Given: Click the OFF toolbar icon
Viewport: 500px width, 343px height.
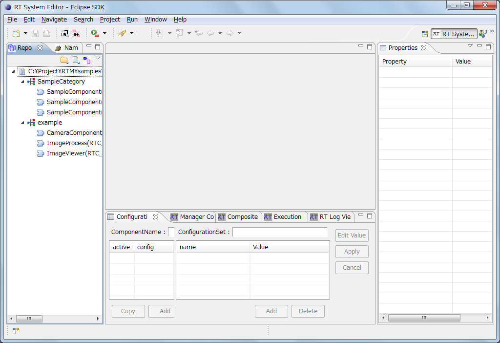Looking at the screenshot, I should 76,33.
